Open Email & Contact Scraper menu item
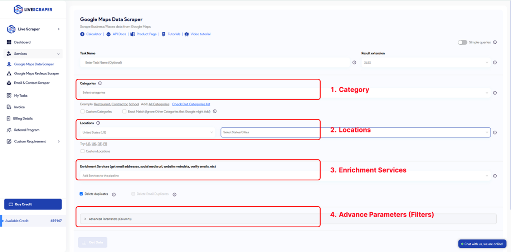Viewport: 511px width, 252px height. (32, 83)
